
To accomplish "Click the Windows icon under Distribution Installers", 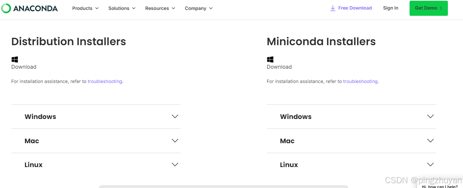I will (x=15, y=59).
